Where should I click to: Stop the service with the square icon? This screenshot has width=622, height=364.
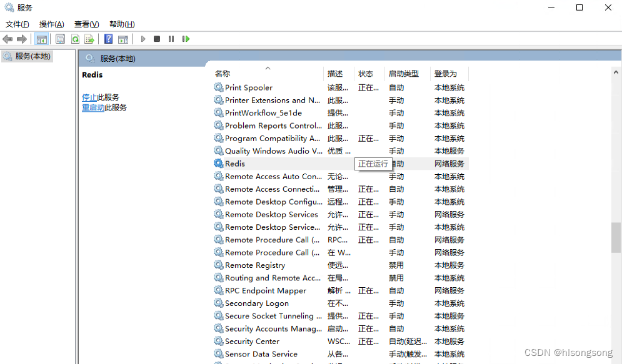(157, 39)
